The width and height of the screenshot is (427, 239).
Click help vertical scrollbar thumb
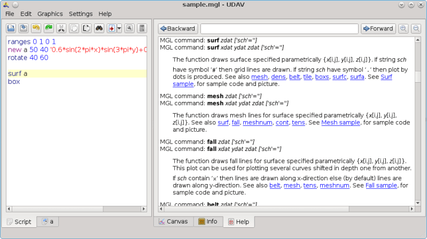coord(418,77)
